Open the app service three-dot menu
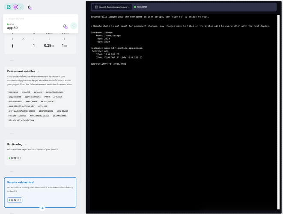The height and width of the screenshot is (214, 283). [x=74, y=26]
